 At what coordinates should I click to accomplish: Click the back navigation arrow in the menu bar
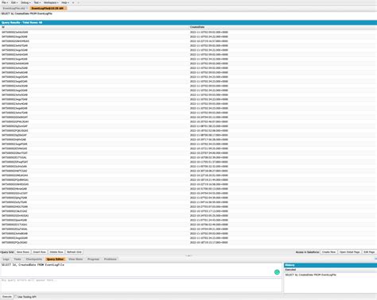point(73,2)
